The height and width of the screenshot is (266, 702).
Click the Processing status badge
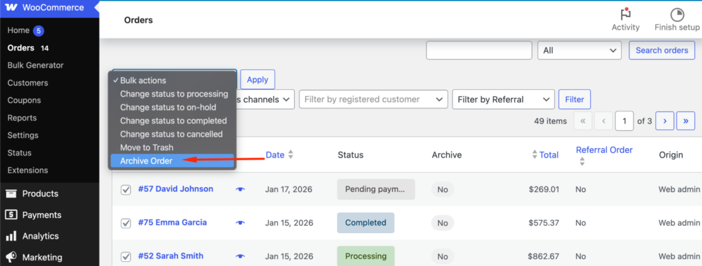click(x=366, y=256)
